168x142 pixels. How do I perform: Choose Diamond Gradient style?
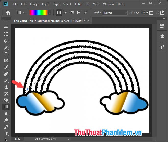[x=86, y=13]
